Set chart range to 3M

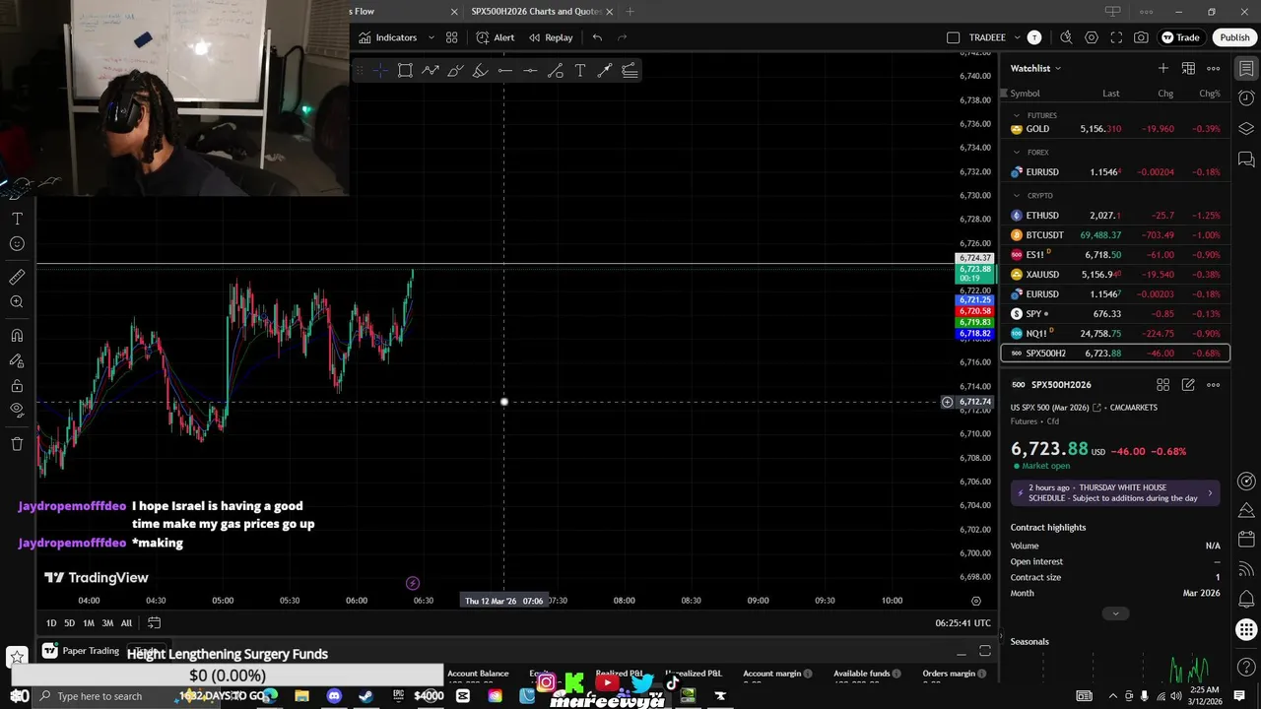[x=107, y=623]
